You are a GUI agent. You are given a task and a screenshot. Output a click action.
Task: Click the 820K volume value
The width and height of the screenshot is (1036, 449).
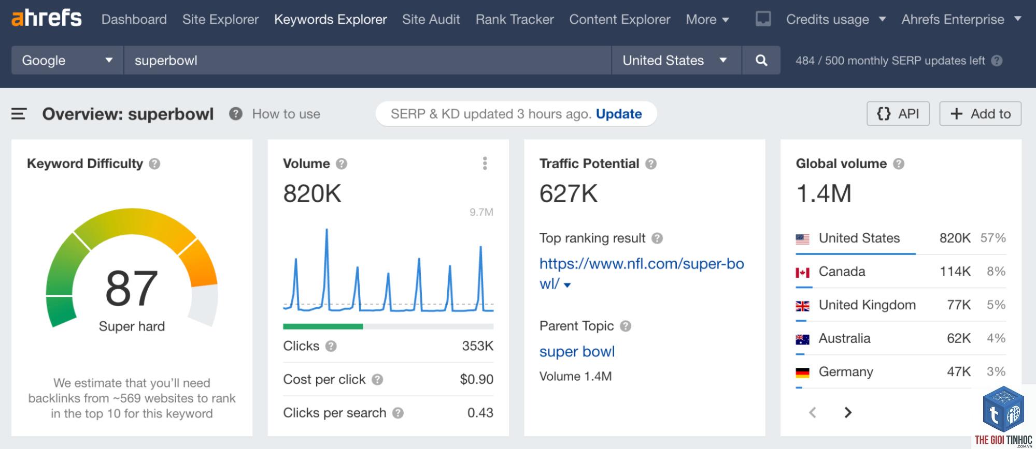point(312,194)
